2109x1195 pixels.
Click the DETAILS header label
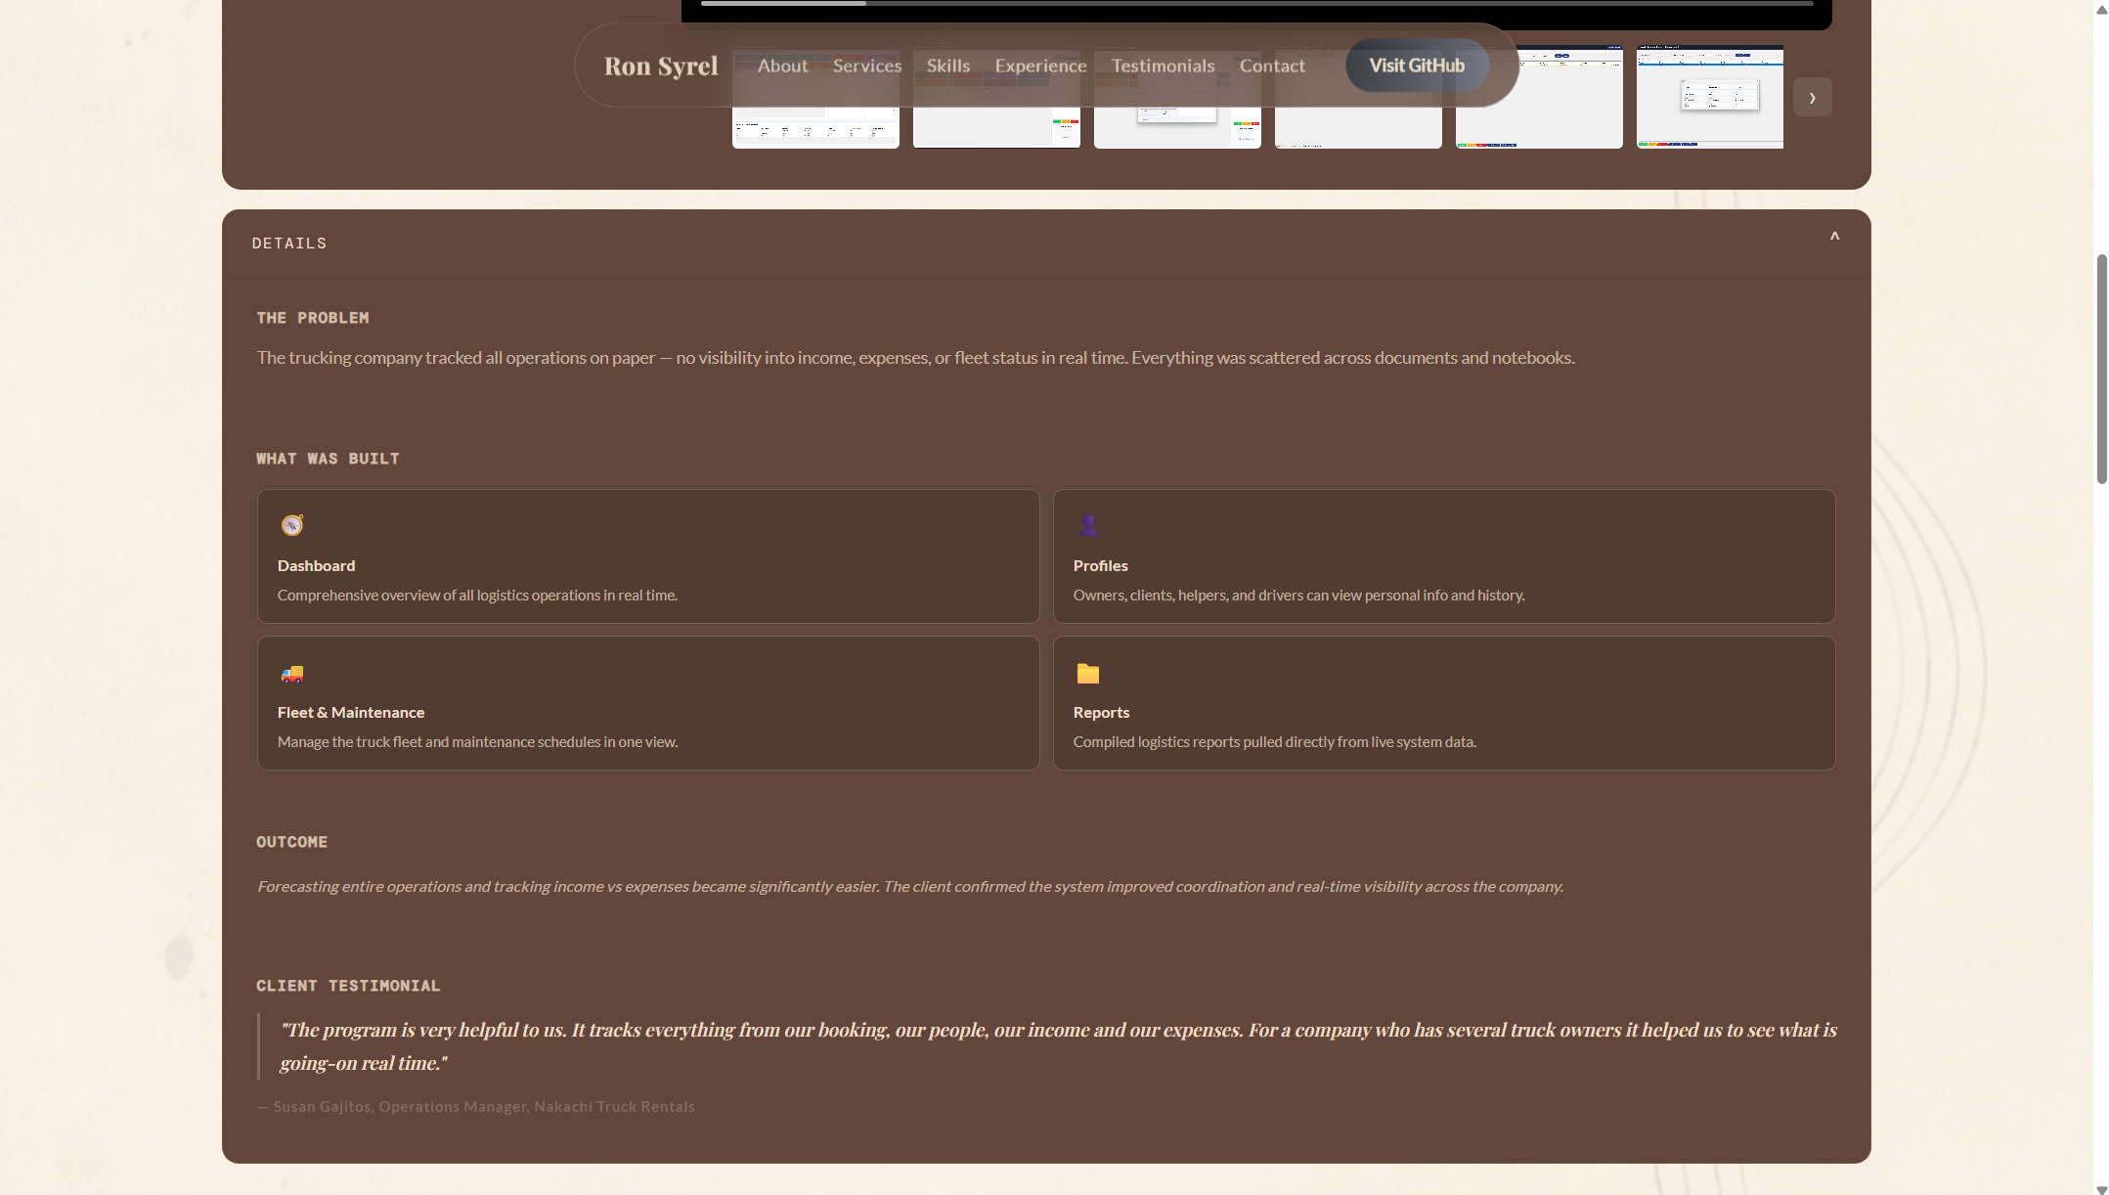point(288,243)
